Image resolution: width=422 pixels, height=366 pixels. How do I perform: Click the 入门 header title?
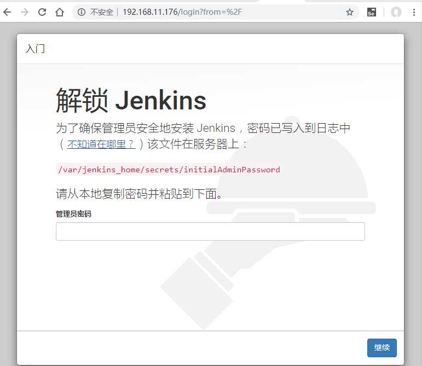coord(35,49)
